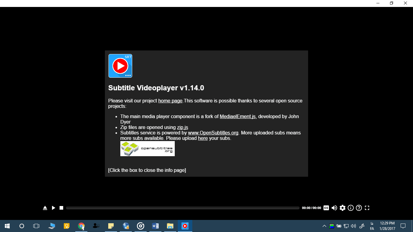
Task: Click the info icon in the player bar
Action: click(351, 208)
